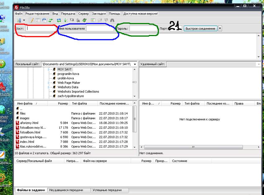The image size is (264, 195).
Task: Click the refresh file lists icon
Action: click(59, 20)
